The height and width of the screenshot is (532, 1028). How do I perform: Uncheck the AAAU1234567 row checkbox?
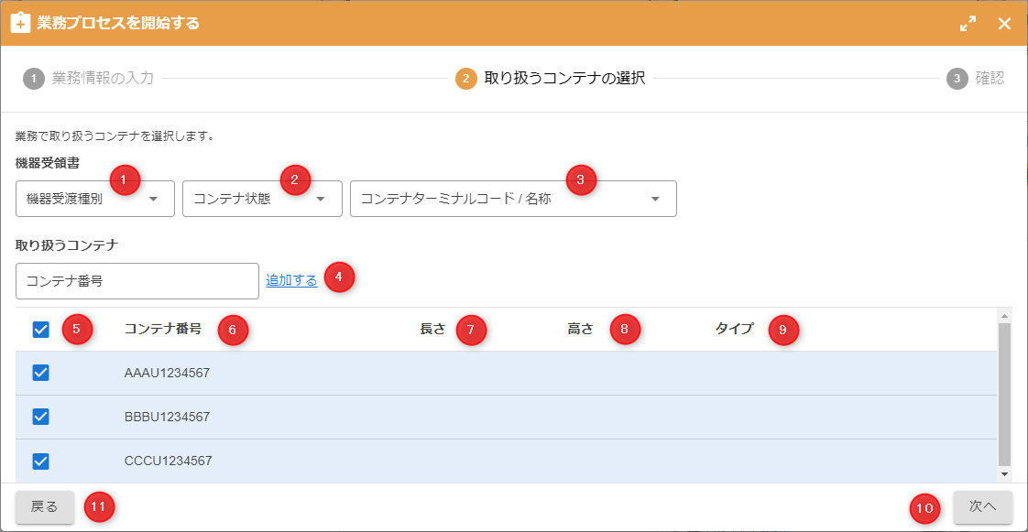pos(41,373)
